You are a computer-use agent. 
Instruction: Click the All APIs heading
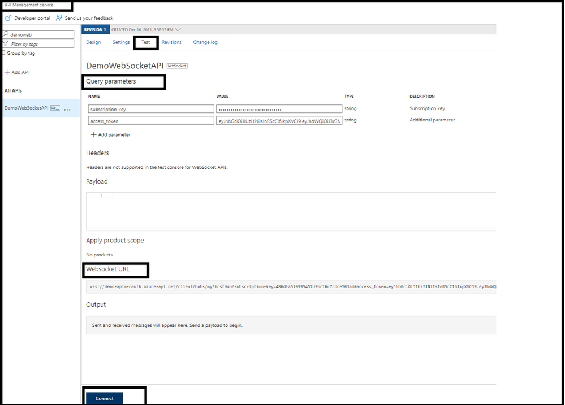[x=14, y=91]
